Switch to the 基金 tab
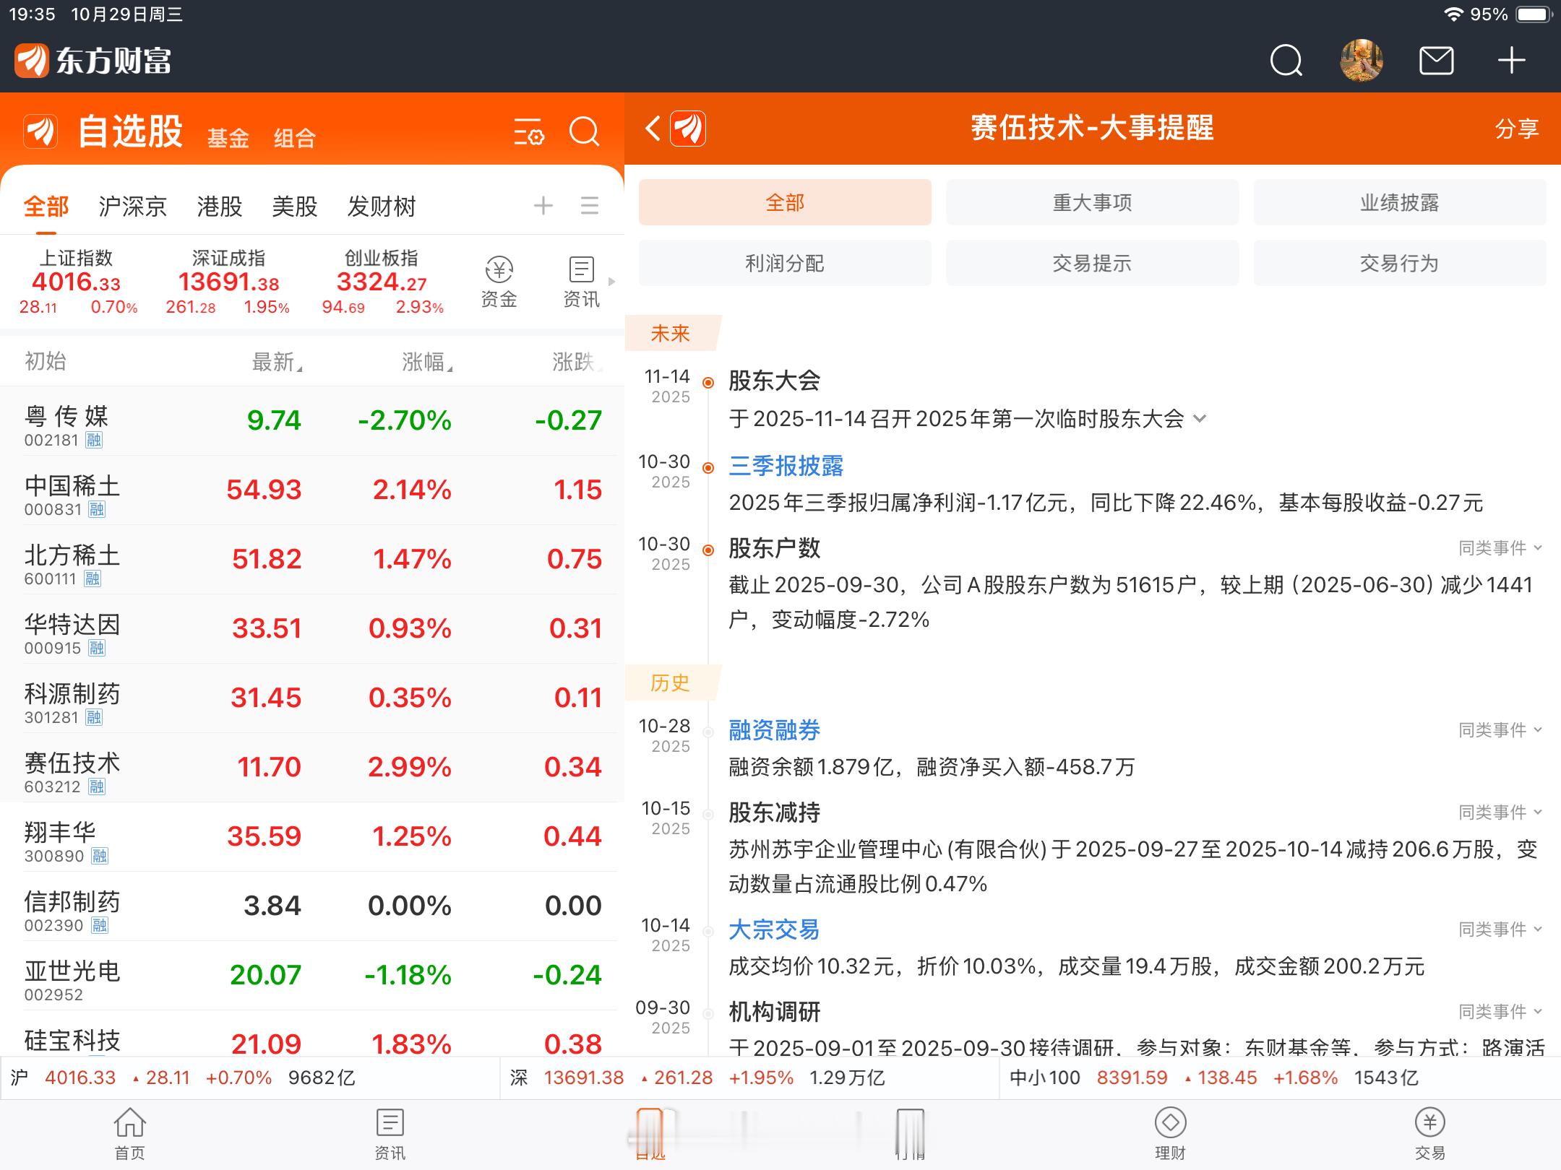The image size is (1561, 1170). [228, 137]
